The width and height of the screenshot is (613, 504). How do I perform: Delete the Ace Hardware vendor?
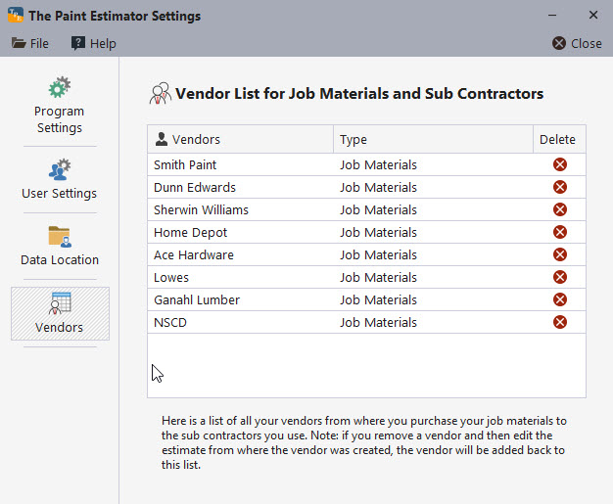(560, 254)
